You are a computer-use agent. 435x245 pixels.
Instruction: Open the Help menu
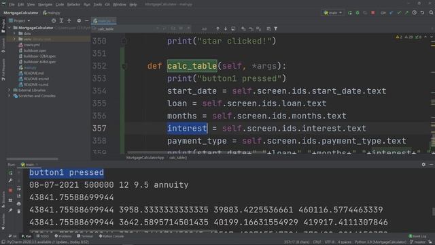[133, 5]
